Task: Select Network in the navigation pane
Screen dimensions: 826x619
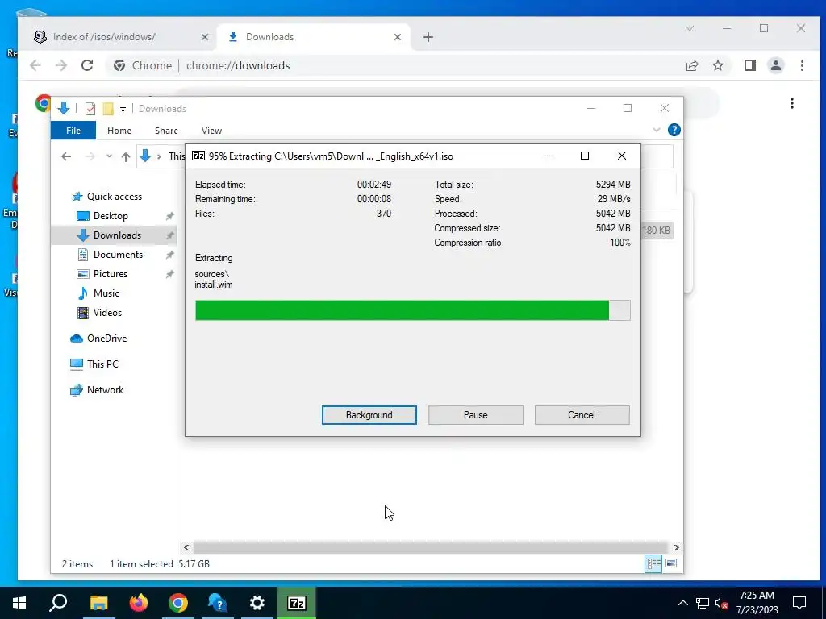Action: coord(105,390)
